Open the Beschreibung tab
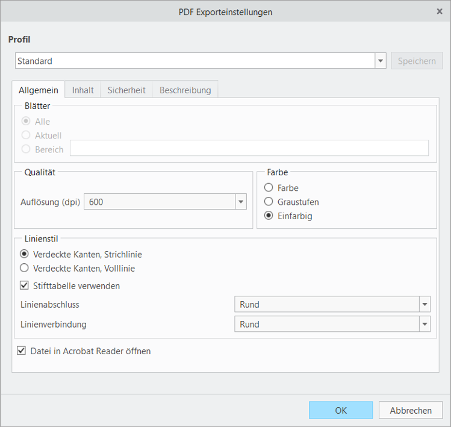Screen dimensions: 451x427 click(x=185, y=90)
